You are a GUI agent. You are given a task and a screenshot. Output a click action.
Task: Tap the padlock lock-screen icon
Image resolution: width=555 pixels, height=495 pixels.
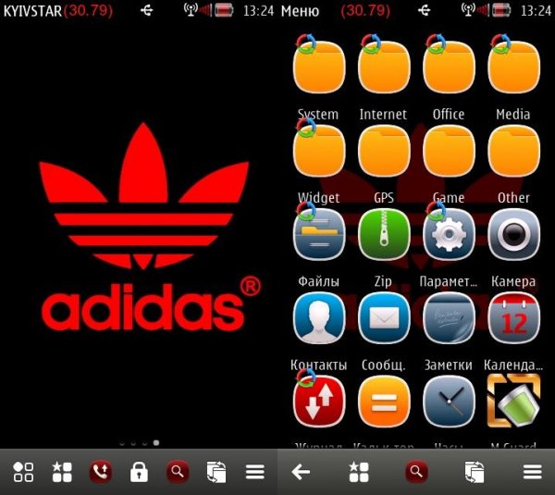pyautogui.click(x=139, y=472)
